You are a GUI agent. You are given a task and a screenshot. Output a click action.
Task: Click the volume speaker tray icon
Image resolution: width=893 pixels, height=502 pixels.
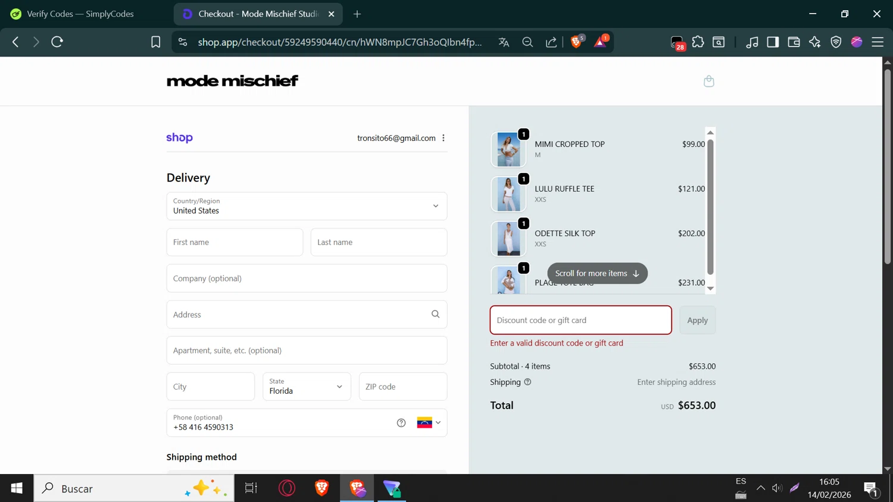click(x=777, y=488)
